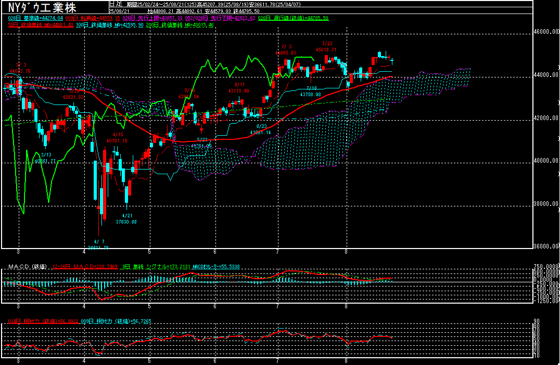Click the 200日 終値単純 MA=43015.46 legend
560x365 pixels.
pos(180,25)
